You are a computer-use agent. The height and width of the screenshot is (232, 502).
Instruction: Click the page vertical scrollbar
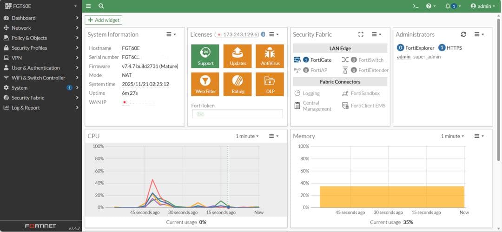499,90
